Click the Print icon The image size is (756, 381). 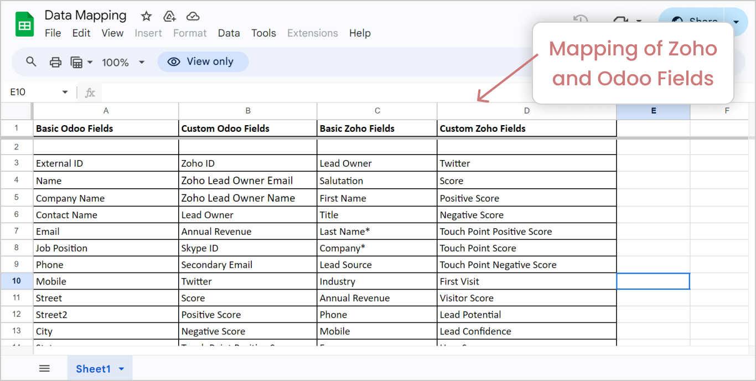(x=55, y=61)
